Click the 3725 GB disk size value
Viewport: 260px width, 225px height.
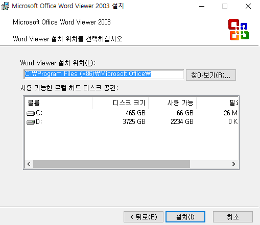(134, 121)
